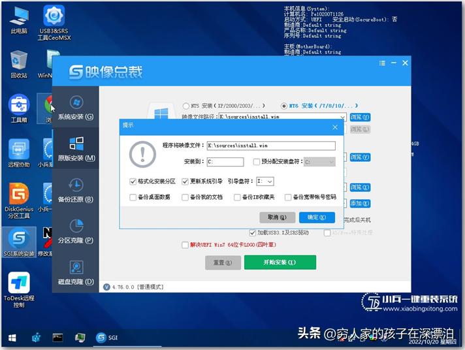Screen dimensions: 465x350
Task: Choose NT6 安装 radio button
Action: point(284,106)
